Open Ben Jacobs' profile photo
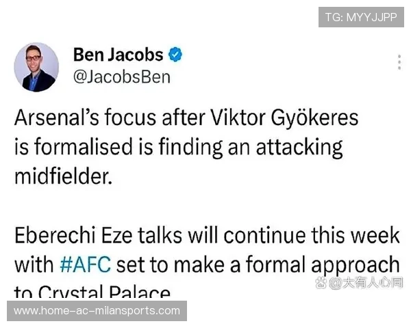This screenshot has height=328, width=411. point(36,67)
